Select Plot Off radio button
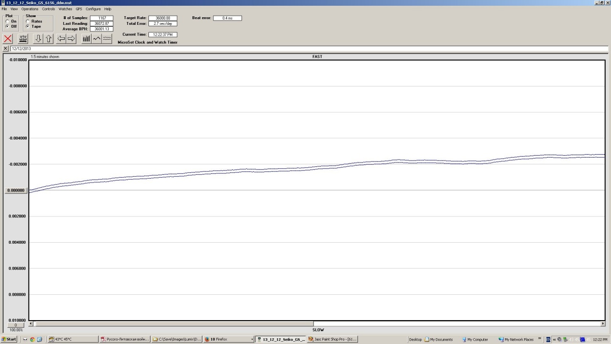 (x=7, y=26)
